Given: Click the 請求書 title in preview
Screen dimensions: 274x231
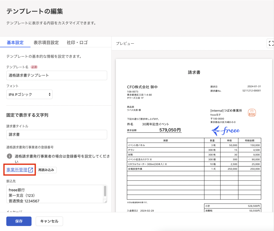Looking at the screenshot, I should point(194,72).
